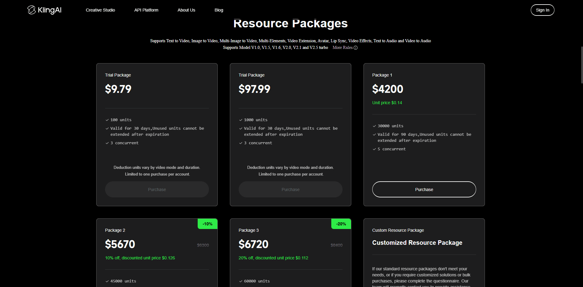Click the -20% discount badge on Package 3

(x=341, y=224)
